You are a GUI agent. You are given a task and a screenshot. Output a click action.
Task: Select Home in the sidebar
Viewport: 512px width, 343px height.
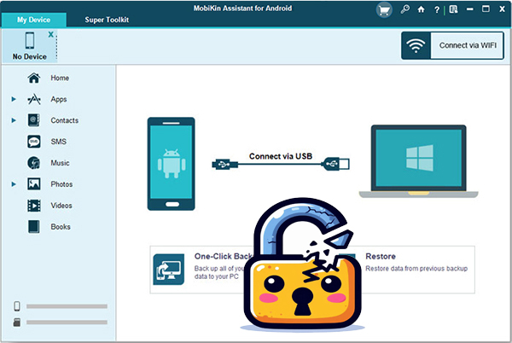[59, 78]
